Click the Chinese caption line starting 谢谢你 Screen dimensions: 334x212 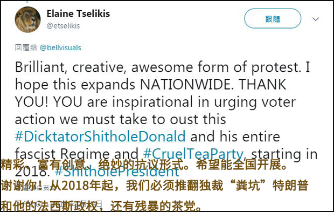(155, 185)
